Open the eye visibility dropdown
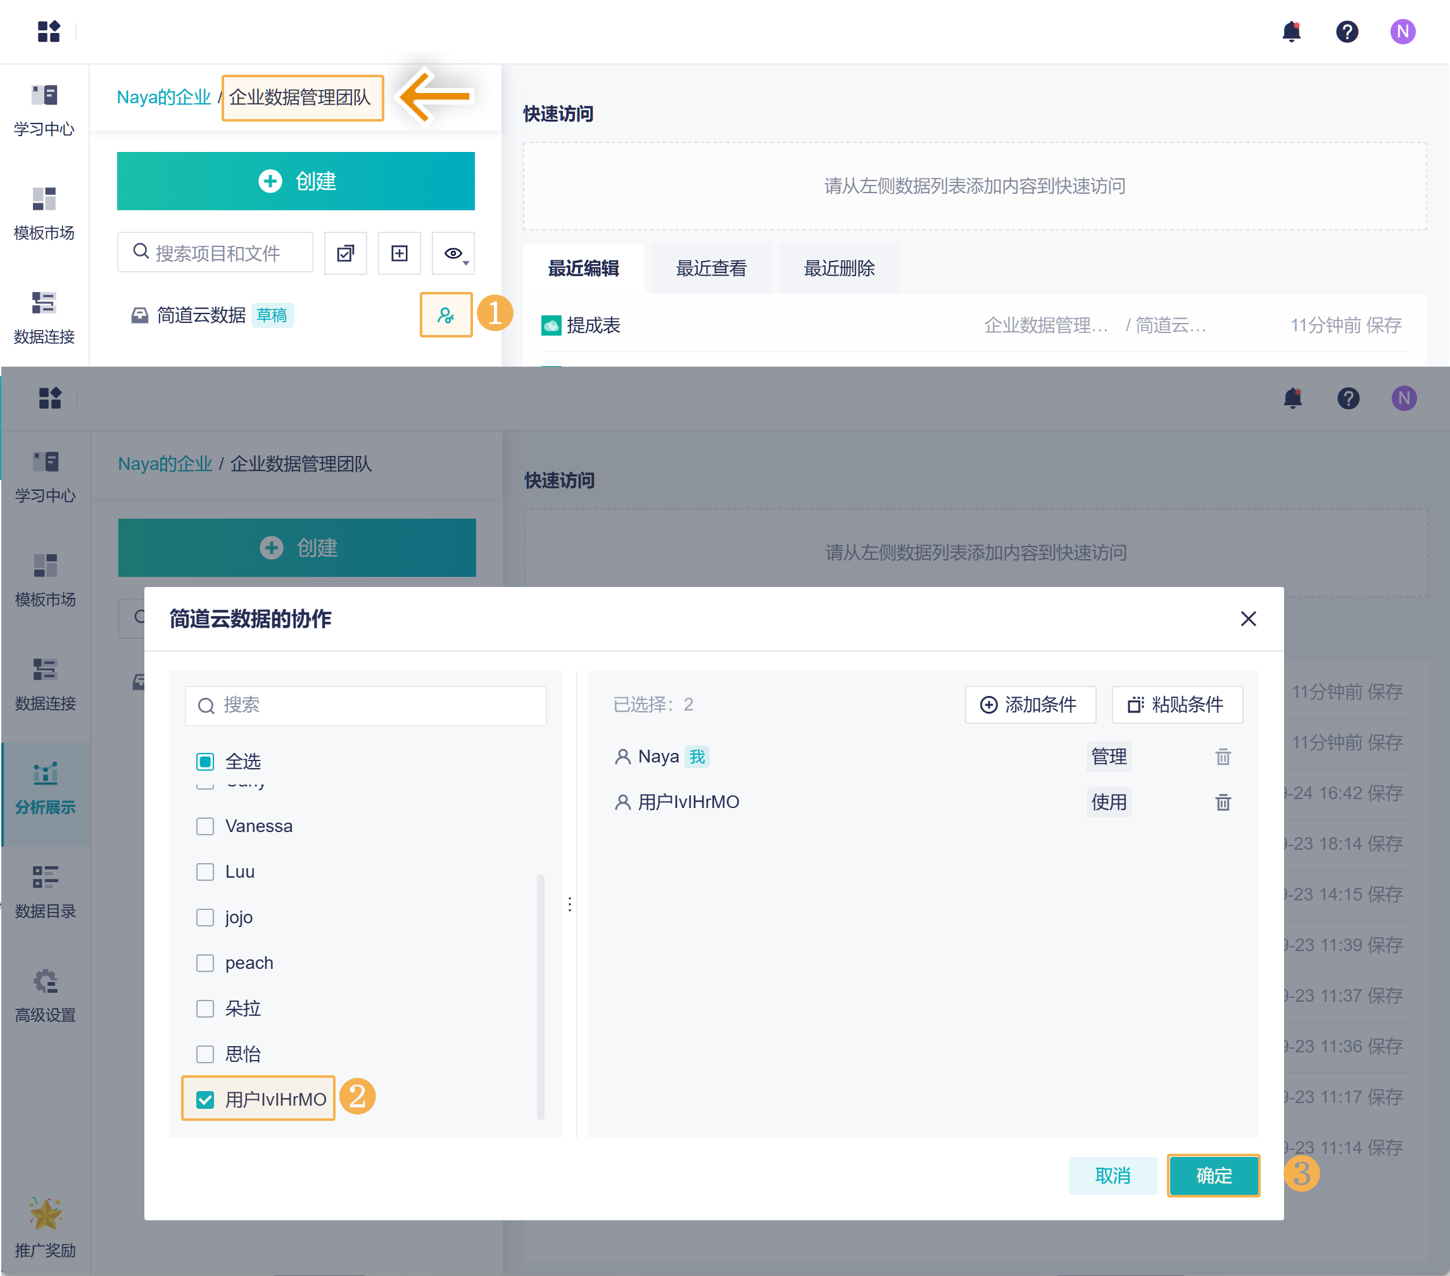This screenshot has width=1450, height=1276. pos(454,253)
